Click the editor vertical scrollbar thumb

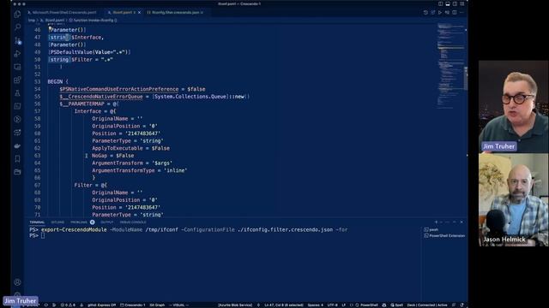466,79
